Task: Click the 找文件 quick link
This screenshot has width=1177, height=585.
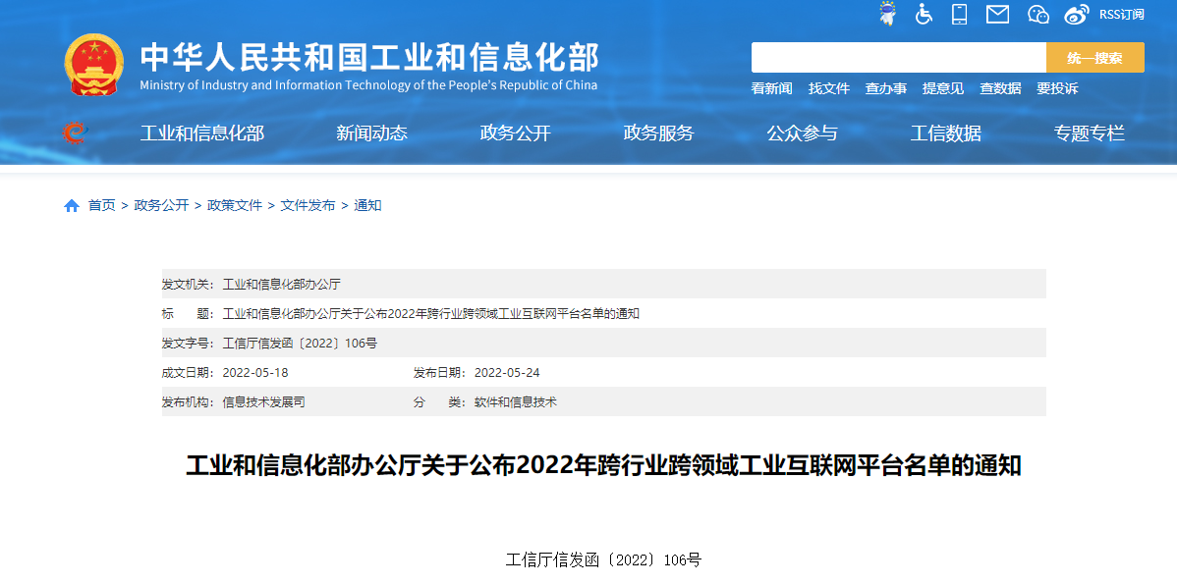Action: pyautogui.click(x=828, y=88)
